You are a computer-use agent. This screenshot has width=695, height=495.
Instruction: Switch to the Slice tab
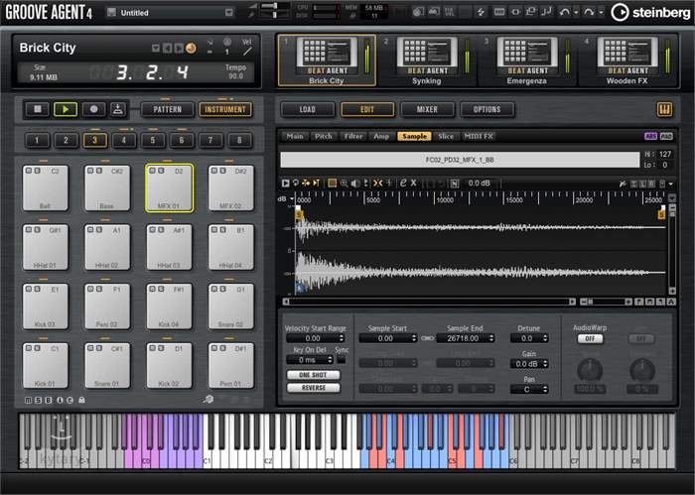[446, 136]
